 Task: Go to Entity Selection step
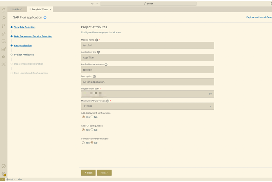[23, 46]
